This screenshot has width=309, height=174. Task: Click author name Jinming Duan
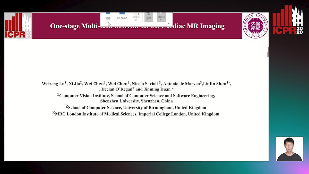point(157,89)
